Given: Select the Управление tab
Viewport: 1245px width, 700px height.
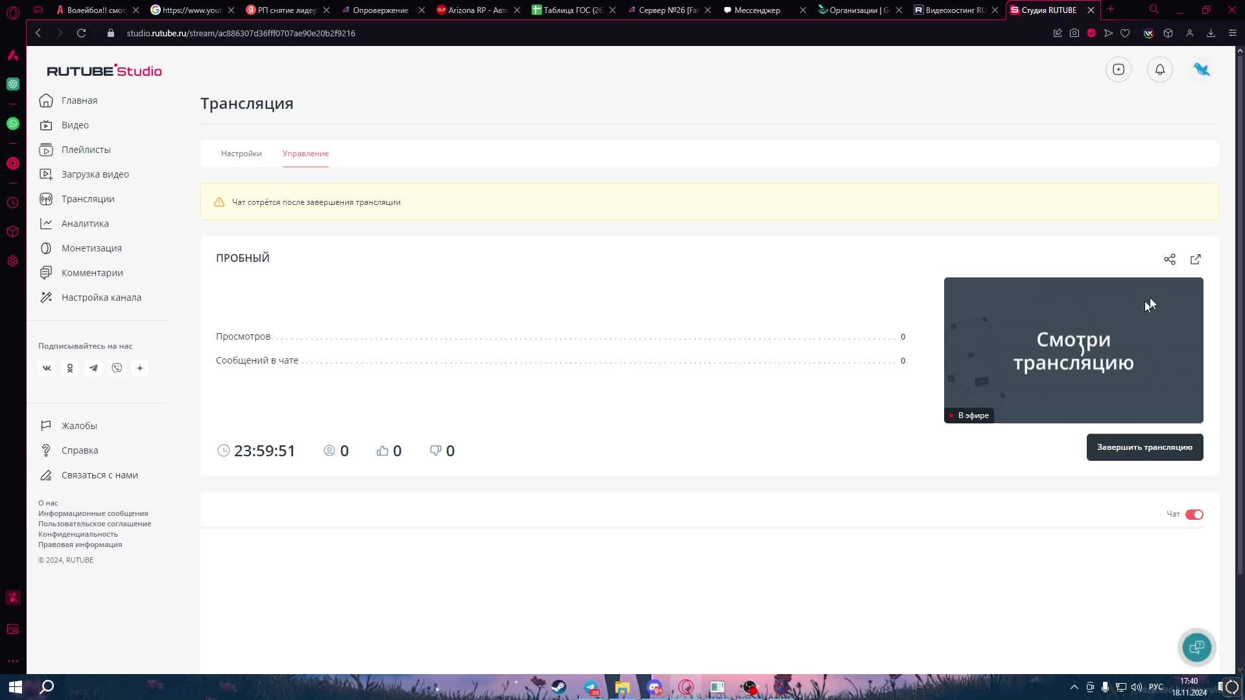Looking at the screenshot, I should (x=305, y=154).
